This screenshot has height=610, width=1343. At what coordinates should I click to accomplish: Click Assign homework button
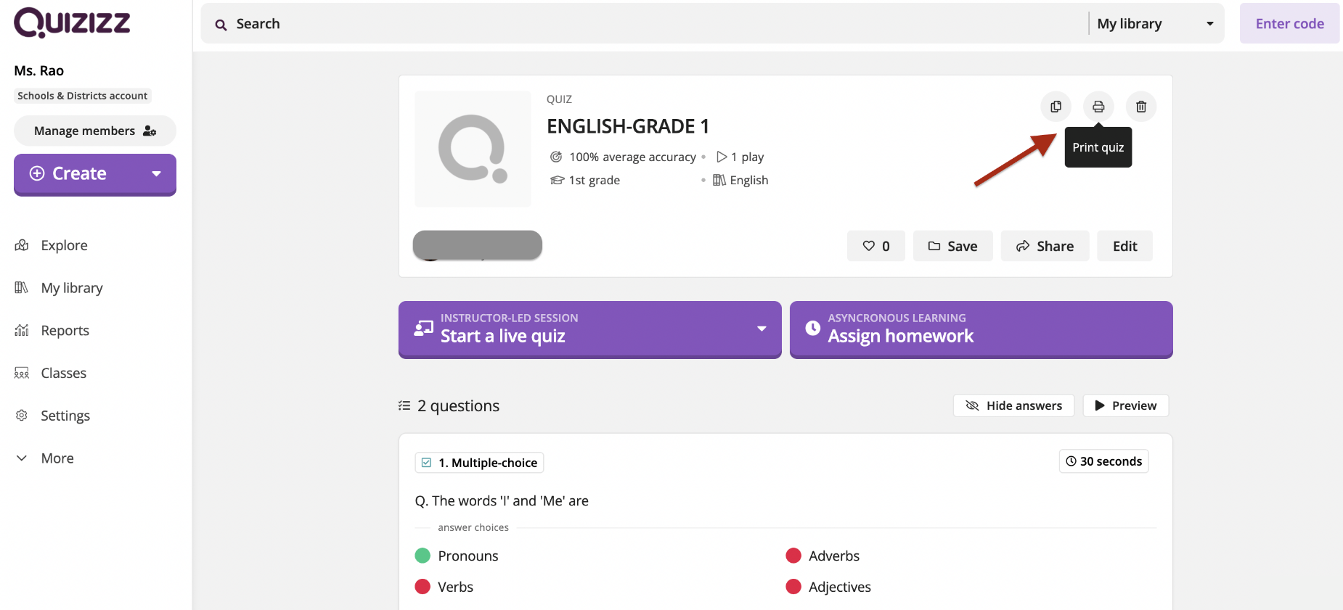pyautogui.click(x=981, y=329)
